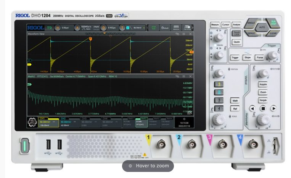Open the gear function menu icon on screen

[x=32, y=122]
